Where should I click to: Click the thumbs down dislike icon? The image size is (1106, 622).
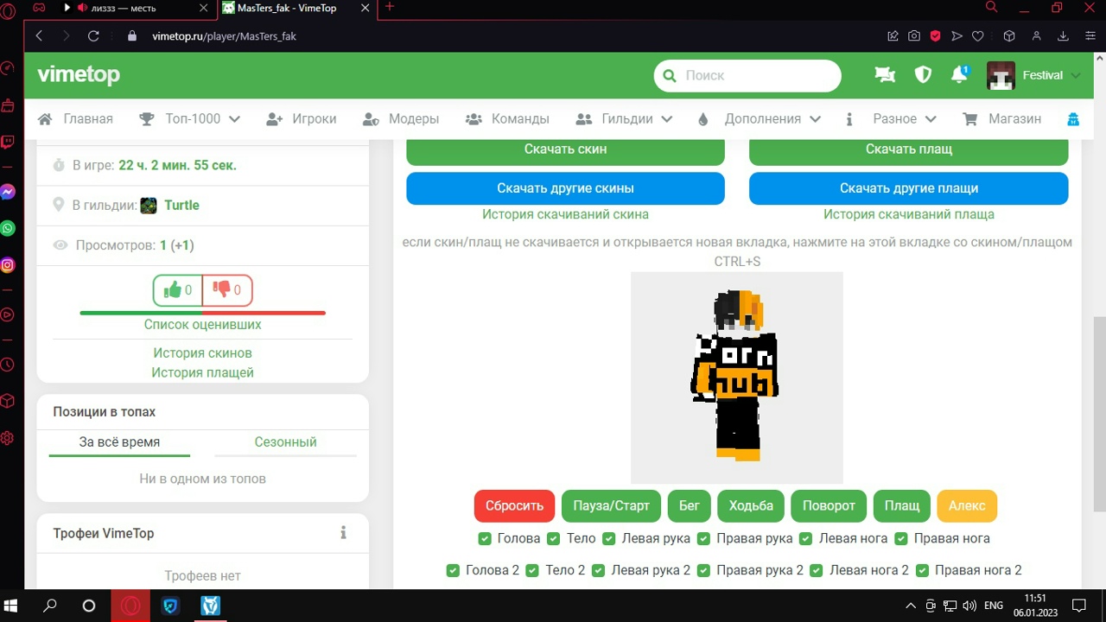(x=221, y=290)
